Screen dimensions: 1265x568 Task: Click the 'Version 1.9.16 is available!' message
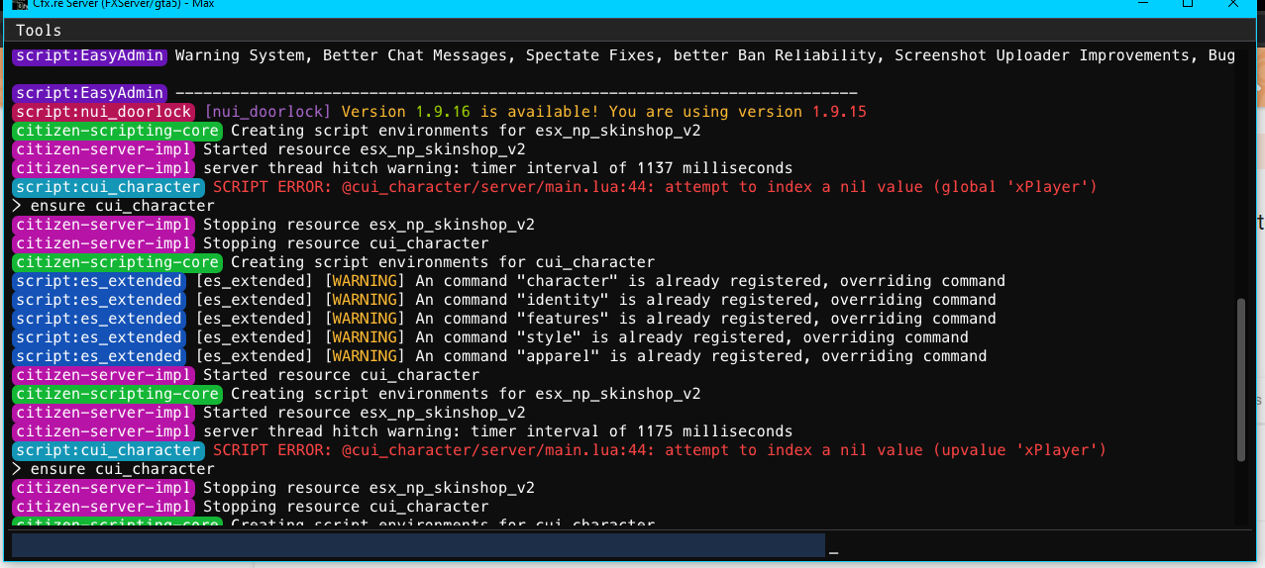click(x=471, y=112)
